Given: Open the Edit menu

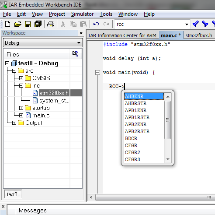Looking at the screenshot, I should coord(21,14).
